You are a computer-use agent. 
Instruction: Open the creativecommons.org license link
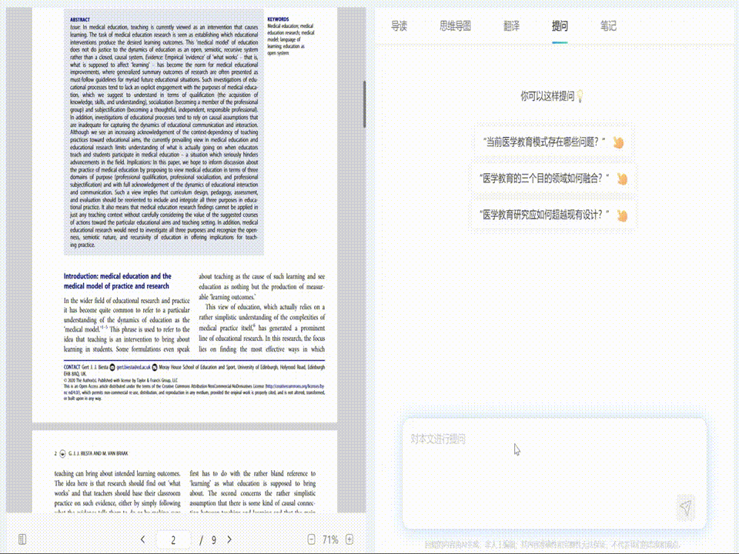[295, 386]
